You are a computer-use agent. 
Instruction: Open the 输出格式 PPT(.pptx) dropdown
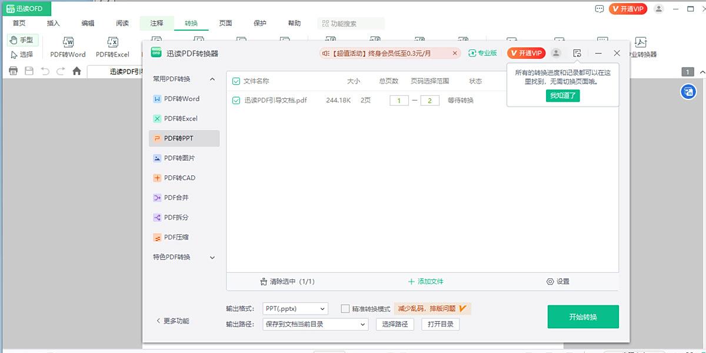pos(295,309)
